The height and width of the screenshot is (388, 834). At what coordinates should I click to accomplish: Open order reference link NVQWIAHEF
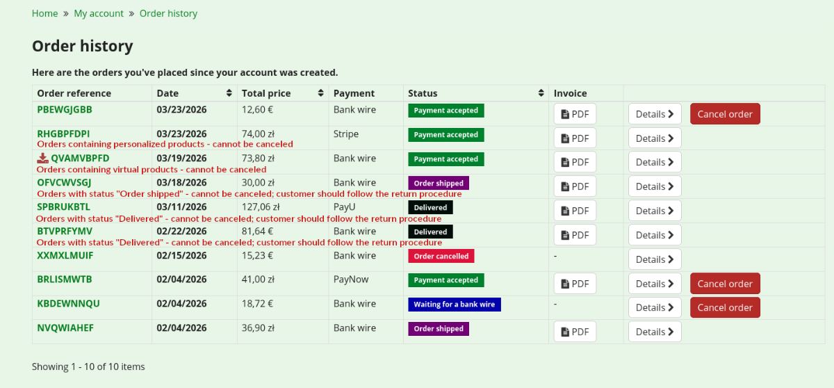[x=65, y=328]
